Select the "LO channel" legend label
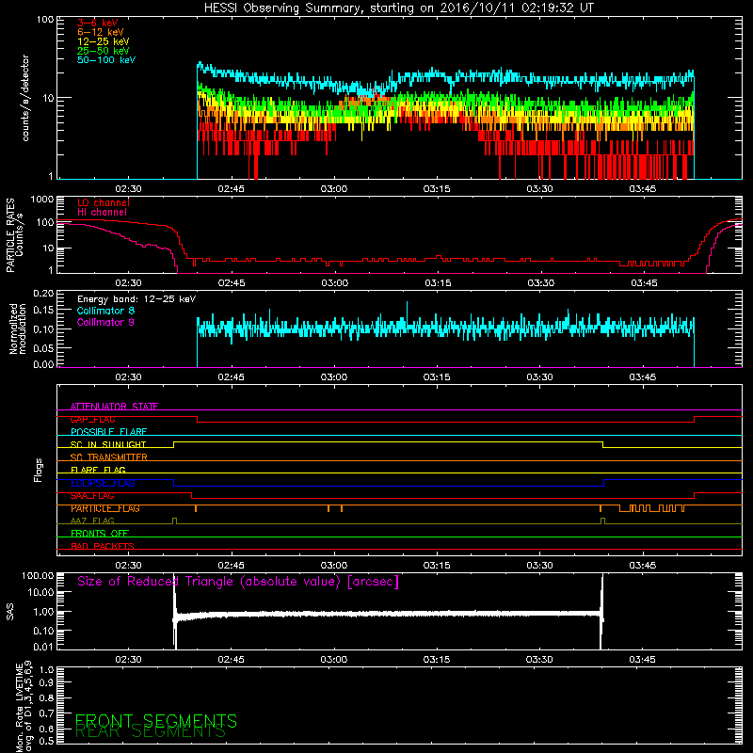Image resolution: width=753 pixels, height=753 pixels. (104, 202)
